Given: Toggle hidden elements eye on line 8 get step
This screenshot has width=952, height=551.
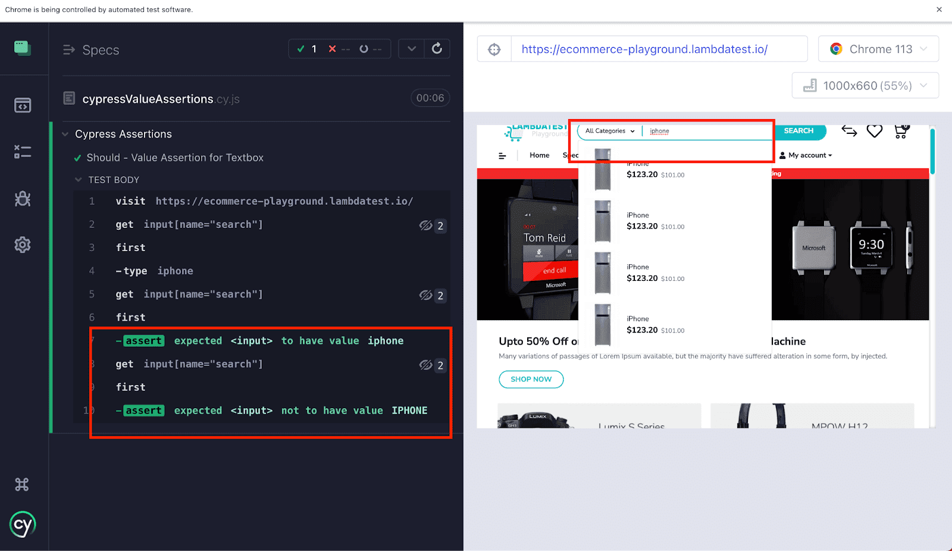Looking at the screenshot, I should [x=426, y=365].
